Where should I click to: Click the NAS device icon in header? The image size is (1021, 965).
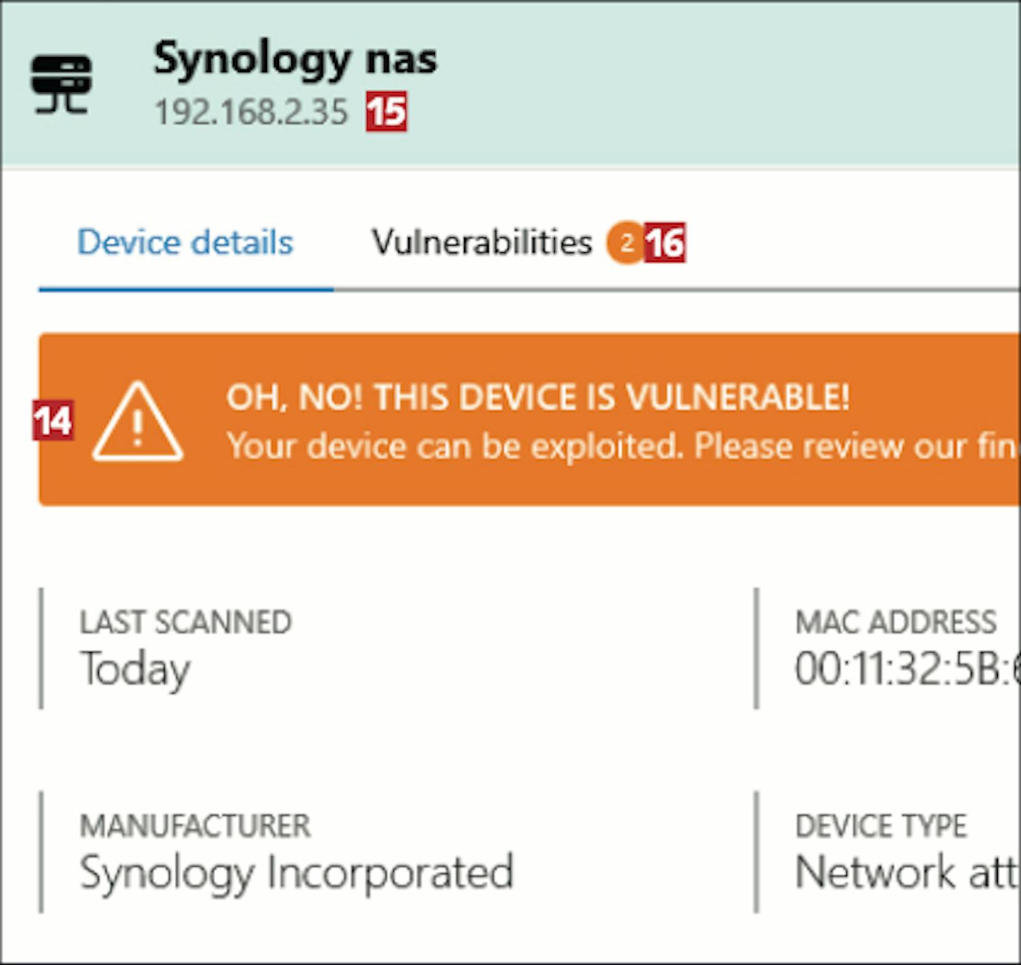tap(61, 84)
